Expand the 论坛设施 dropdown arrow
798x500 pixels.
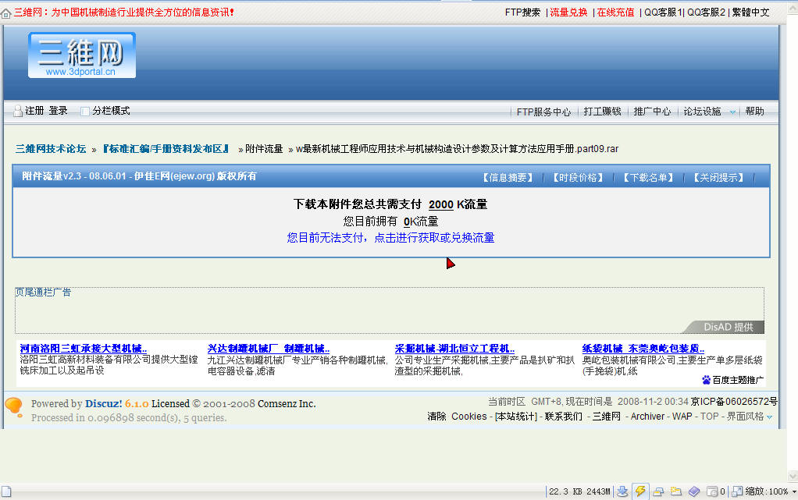(732, 112)
